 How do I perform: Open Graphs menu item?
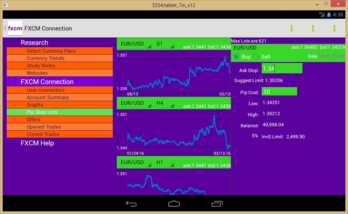pyautogui.click(x=60, y=105)
